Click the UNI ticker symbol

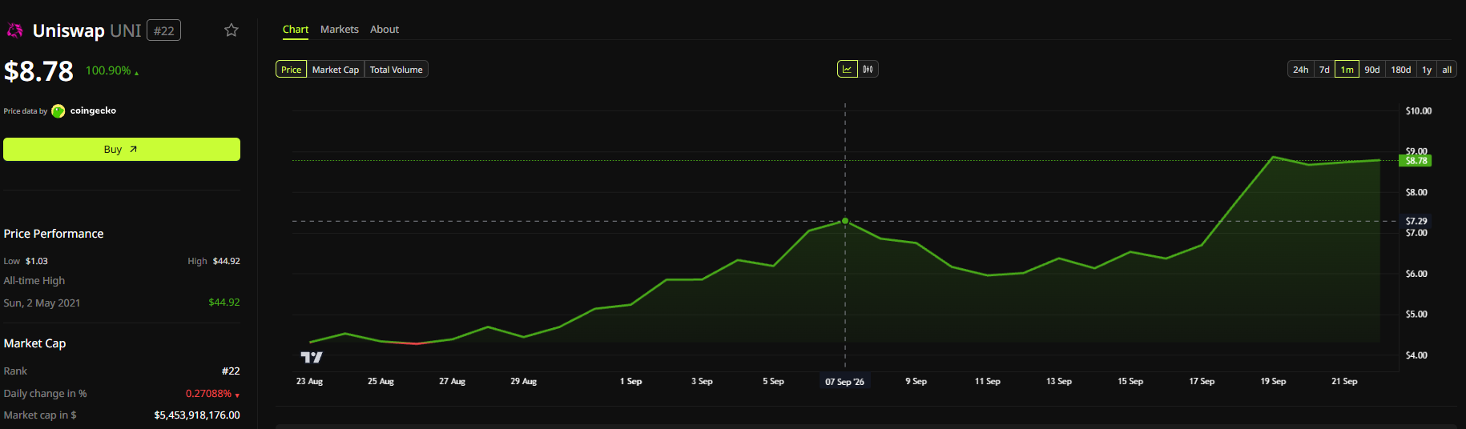tap(126, 30)
